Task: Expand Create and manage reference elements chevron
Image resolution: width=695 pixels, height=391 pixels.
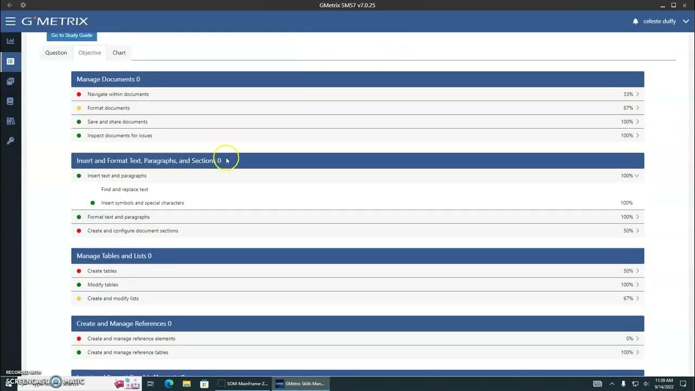Action: (x=637, y=339)
